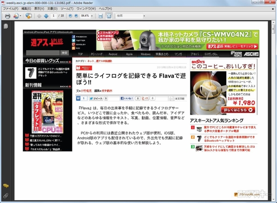The height and width of the screenshot is (203, 277).
Task: Click the RSS icon in page header
Action: pyautogui.click(x=73, y=48)
